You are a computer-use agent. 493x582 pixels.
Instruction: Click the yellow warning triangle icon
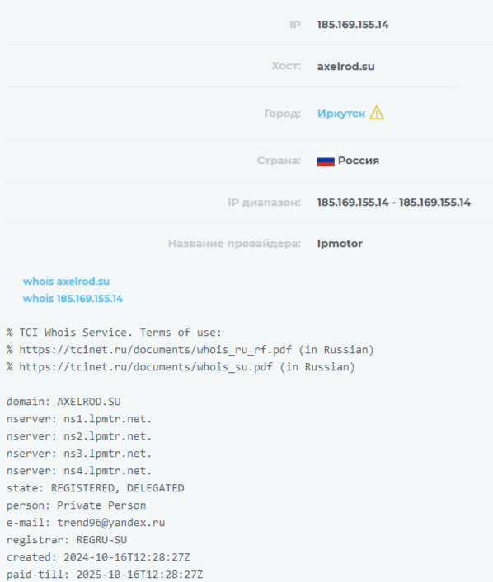[377, 113]
